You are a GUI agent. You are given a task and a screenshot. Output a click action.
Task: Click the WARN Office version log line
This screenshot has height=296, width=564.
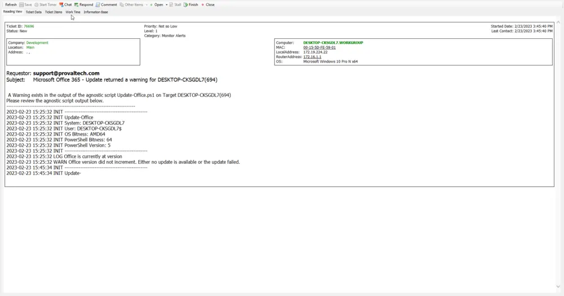[x=123, y=162]
